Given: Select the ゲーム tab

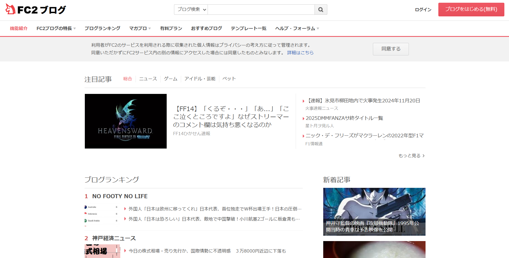Looking at the screenshot, I should [171, 79].
